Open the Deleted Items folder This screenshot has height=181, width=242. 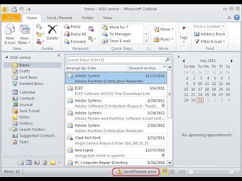click(x=28, y=83)
